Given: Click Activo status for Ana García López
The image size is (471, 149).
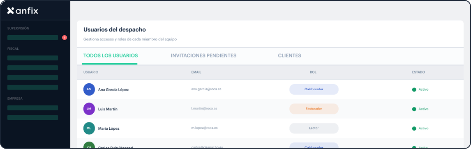Looking at the screenshot, I should coord(420,89).
